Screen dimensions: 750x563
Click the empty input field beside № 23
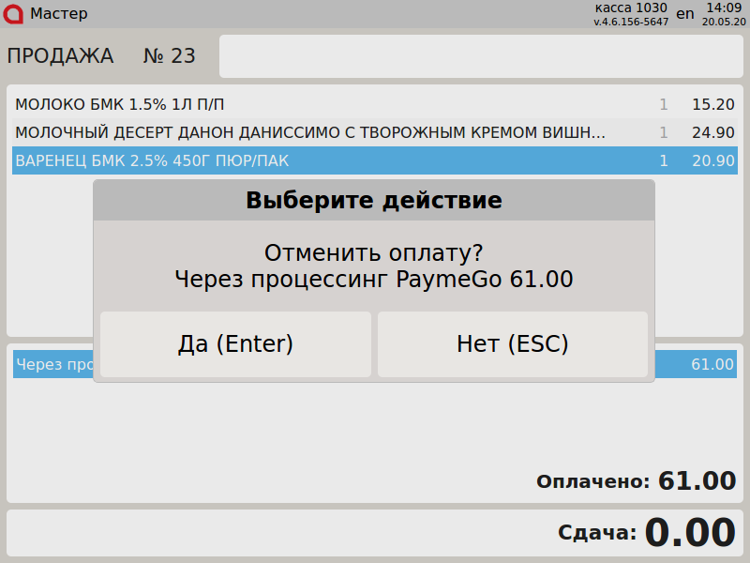481,56
